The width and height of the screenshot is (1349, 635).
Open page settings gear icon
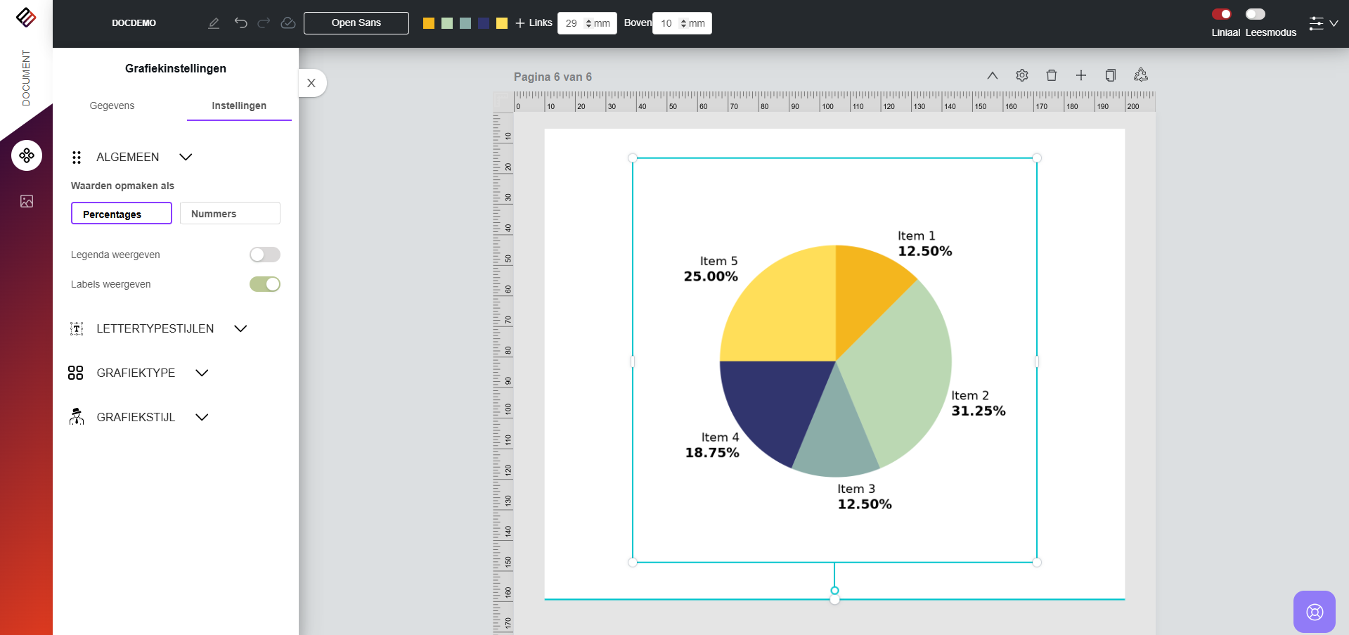click(x=1022, y=75)
